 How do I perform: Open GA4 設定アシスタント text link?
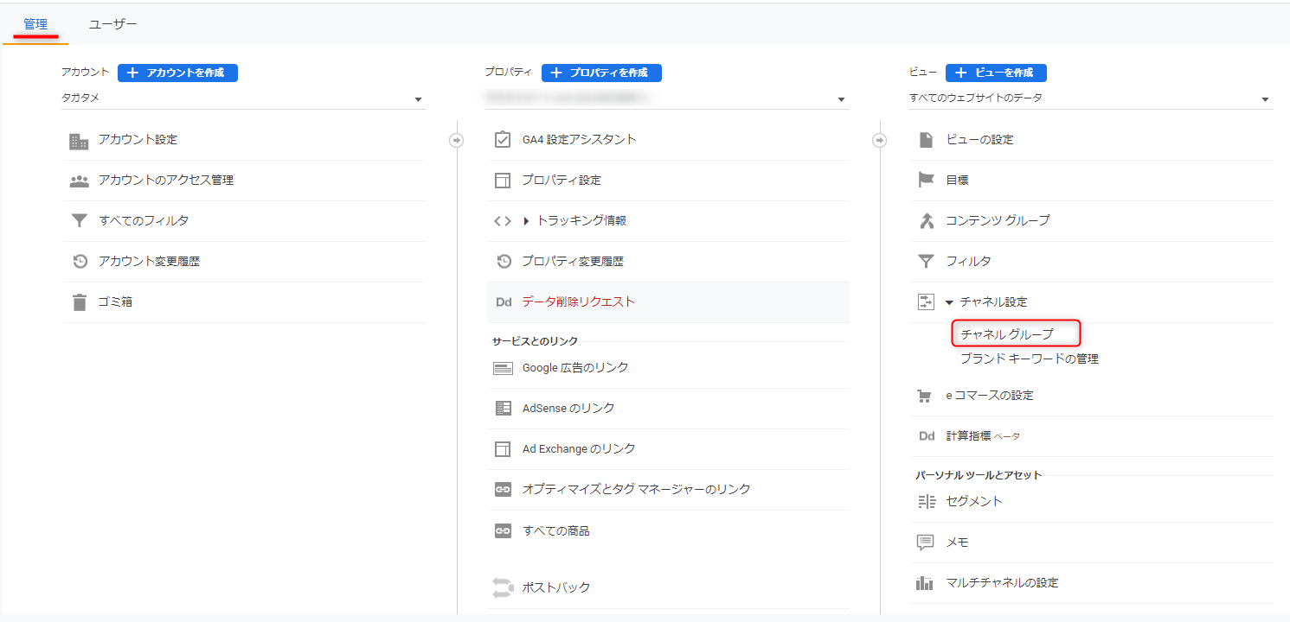point(579,139)
